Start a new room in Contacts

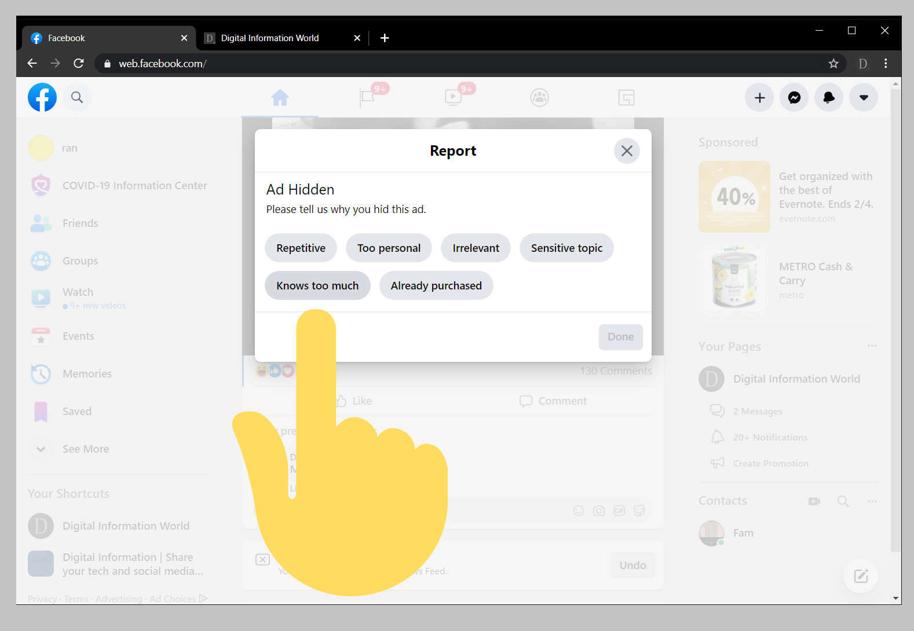[x=814, y=501]
